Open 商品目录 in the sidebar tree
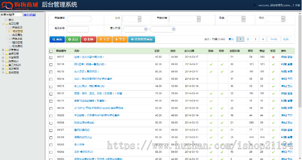The image size is (302, 160). click(x=17, y=27)
